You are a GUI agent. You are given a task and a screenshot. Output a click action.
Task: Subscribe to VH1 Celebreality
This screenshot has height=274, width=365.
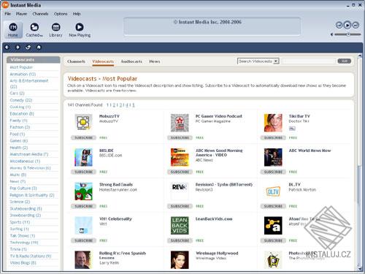point(83,240)
